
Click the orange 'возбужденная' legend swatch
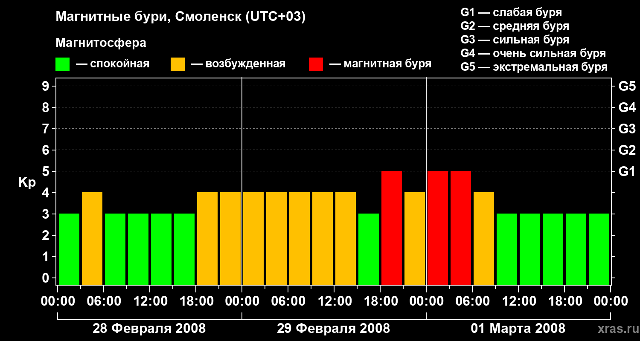[177, 64]
